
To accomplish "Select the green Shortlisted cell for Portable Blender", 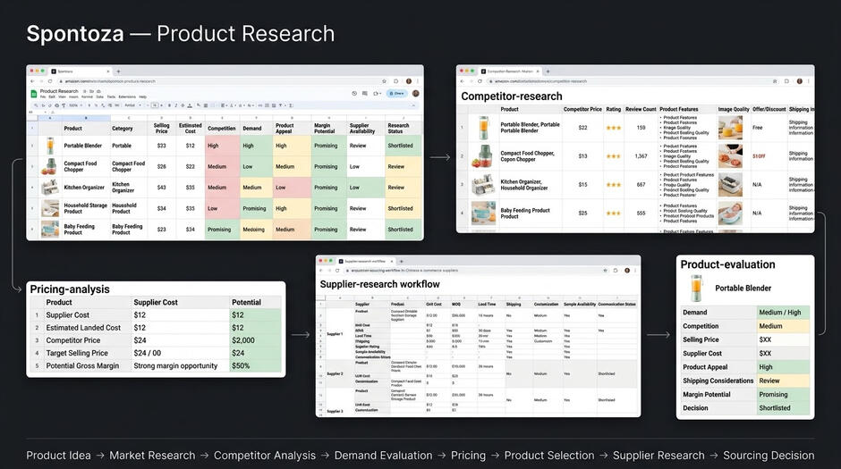I will (x=404, y=146).
